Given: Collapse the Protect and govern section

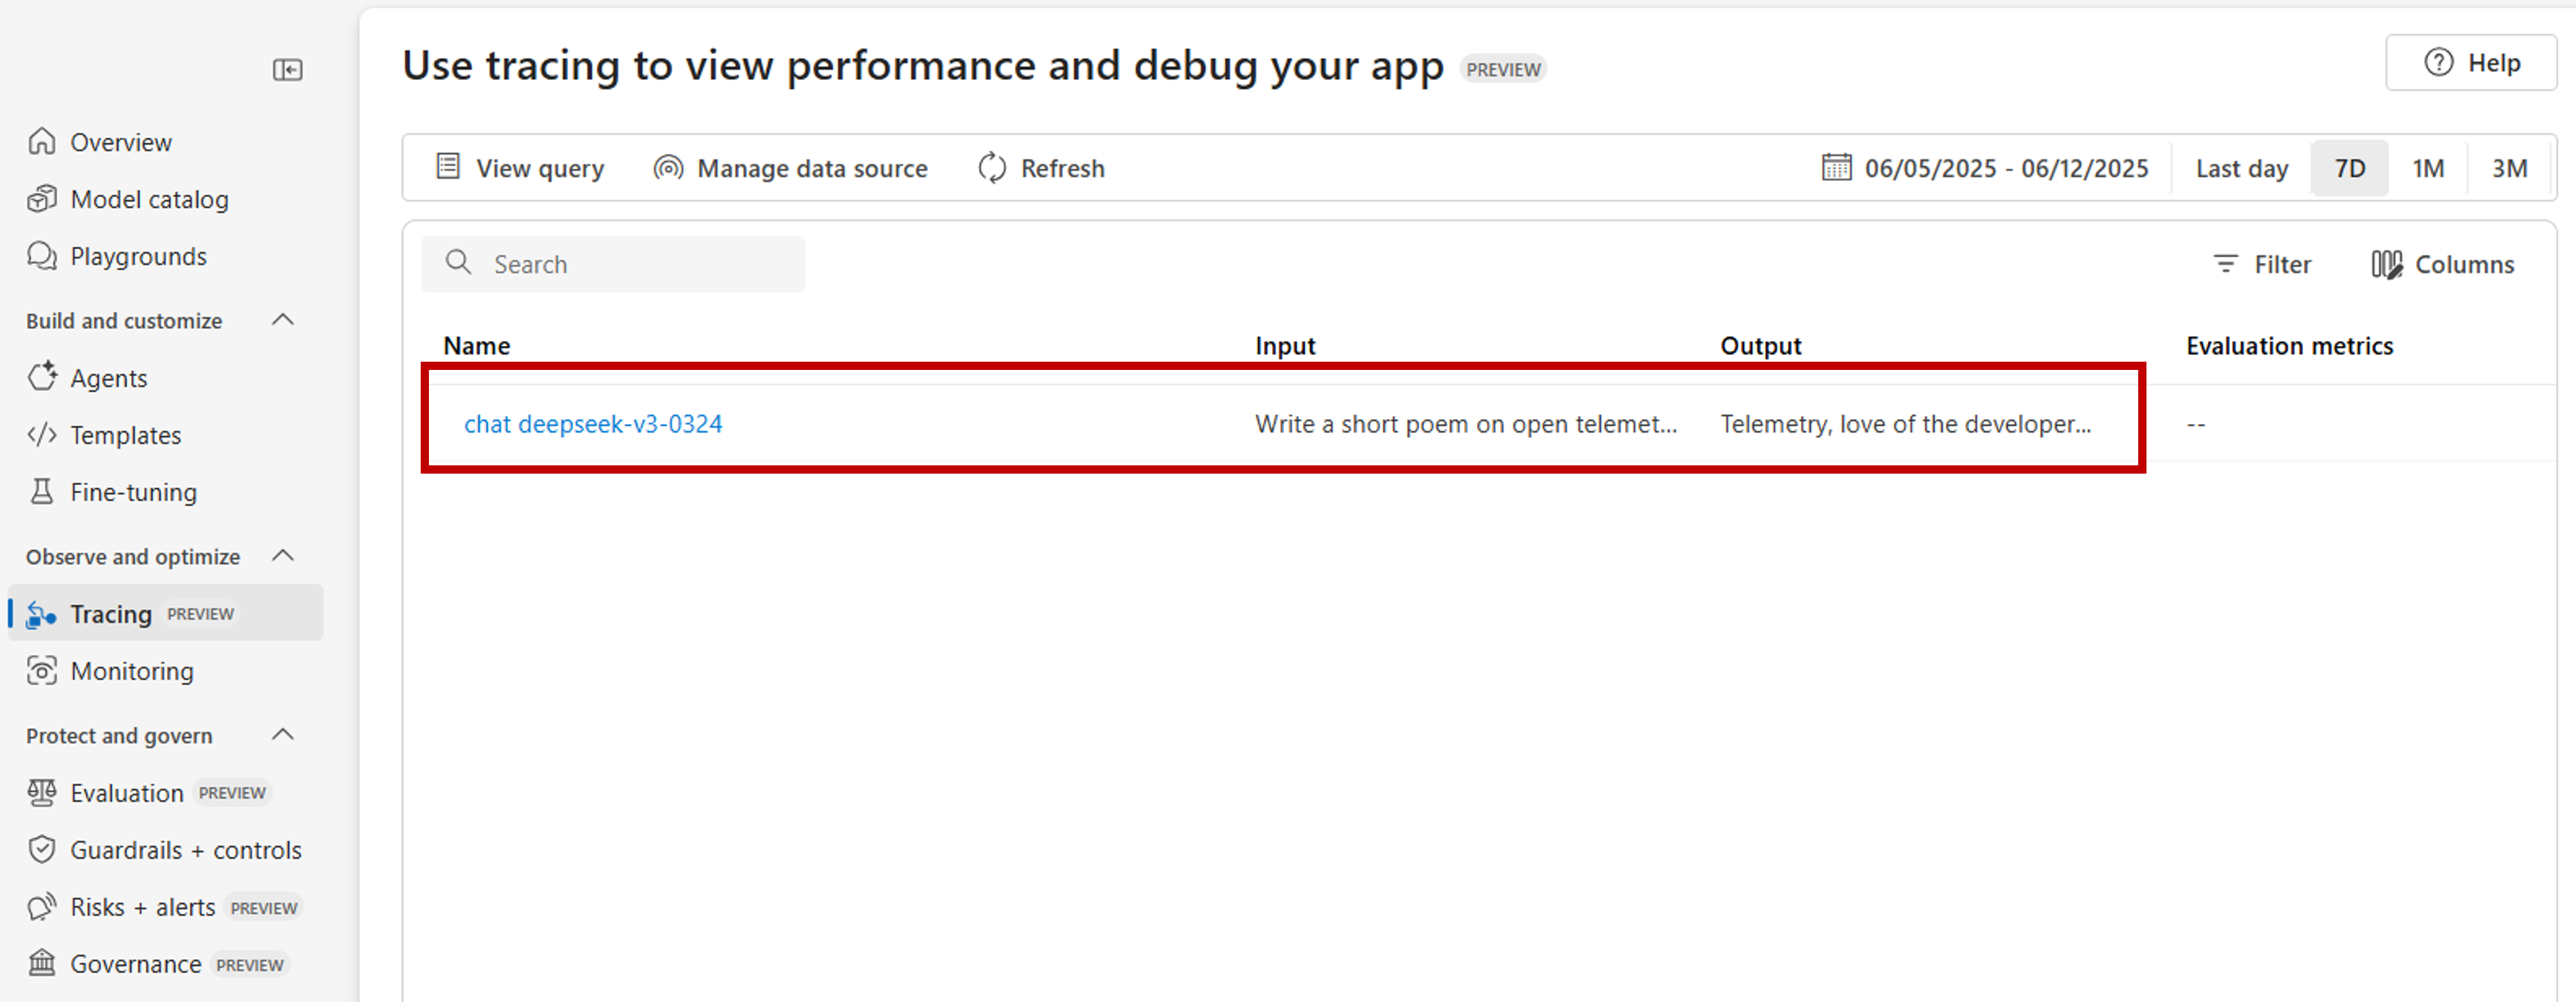Looking at the screenshot, I should point(283,735).
